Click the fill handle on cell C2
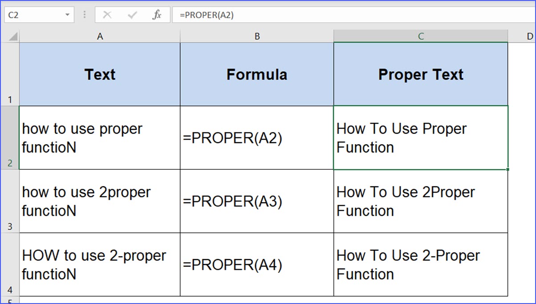 (507, 169)
